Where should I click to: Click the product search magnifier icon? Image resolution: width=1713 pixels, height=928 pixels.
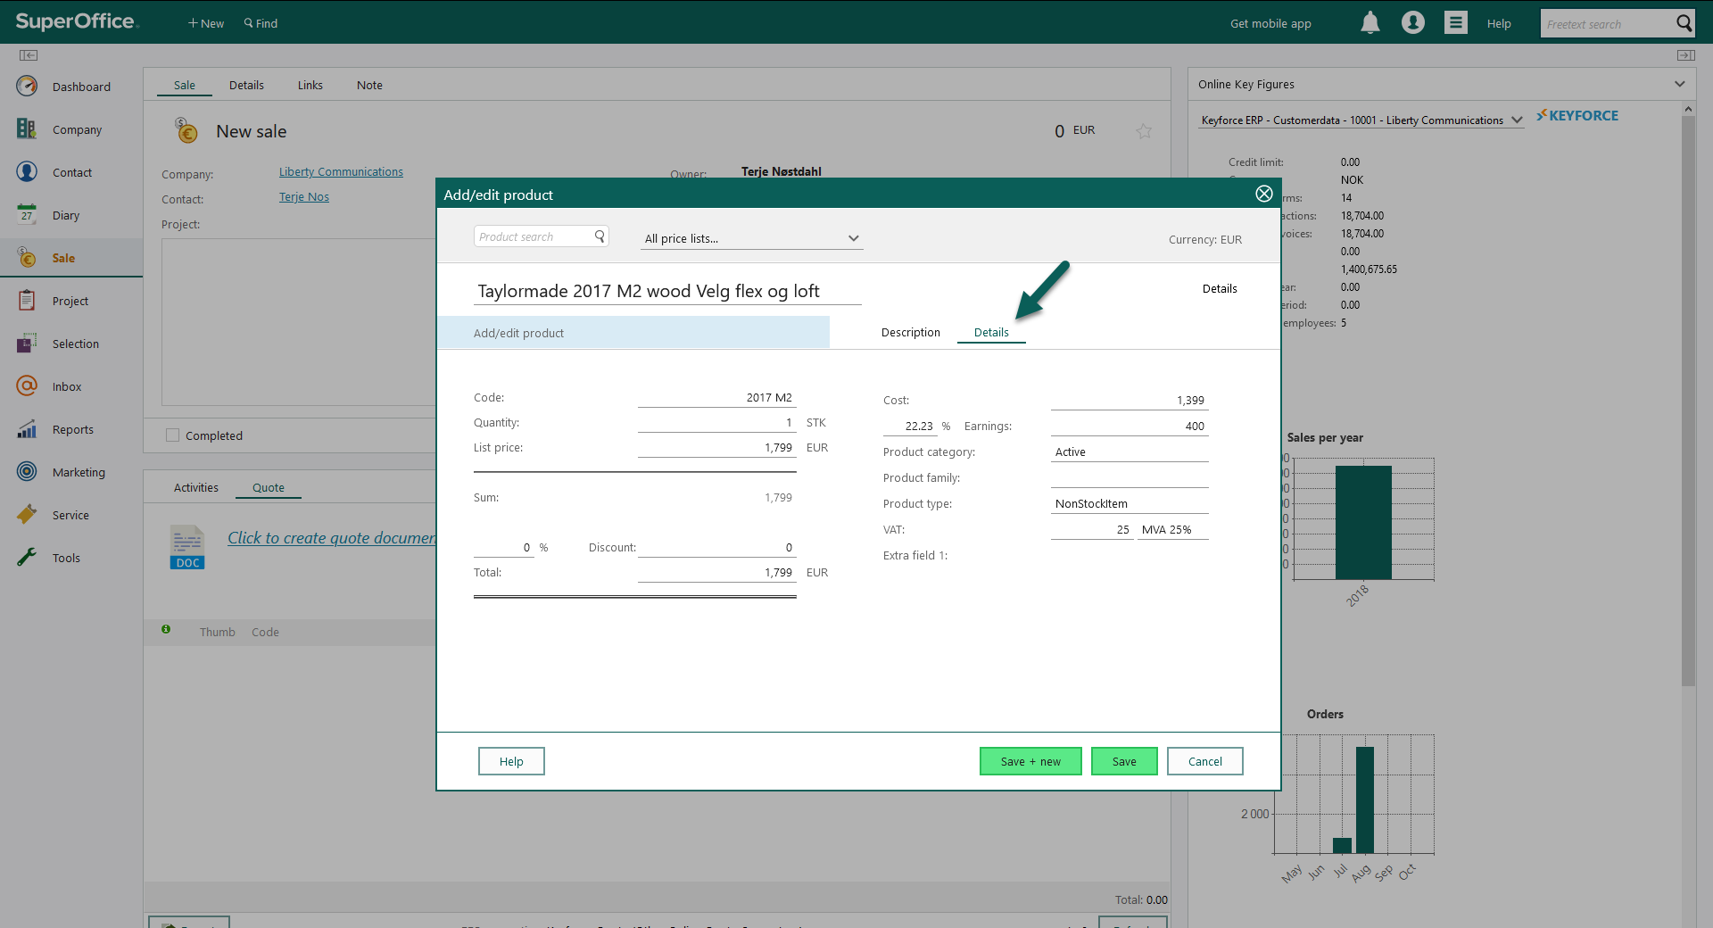(x=600, y=236)
